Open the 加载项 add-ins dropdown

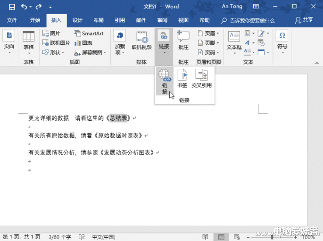click(x=120, y=43)
